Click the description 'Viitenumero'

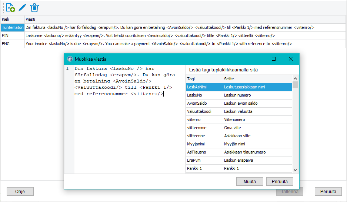tap(257, 119)
